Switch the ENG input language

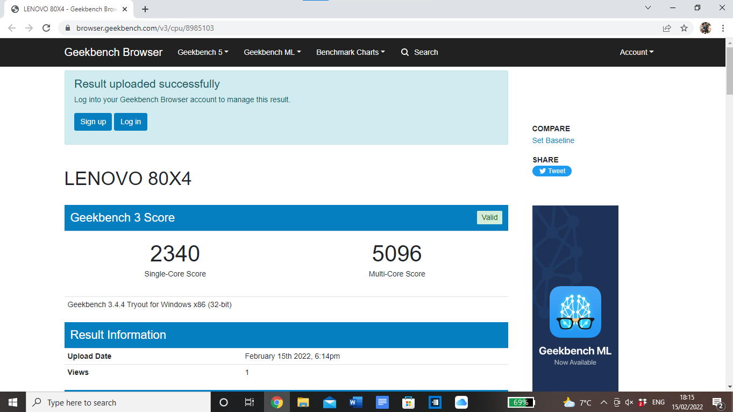pyautogui.click(x=658, y=402)
